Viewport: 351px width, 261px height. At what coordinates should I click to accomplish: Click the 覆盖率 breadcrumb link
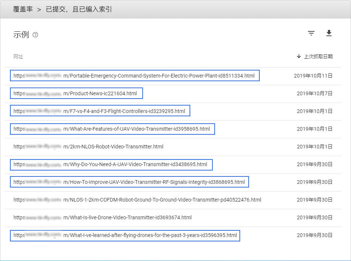click(x=23, y=9)
